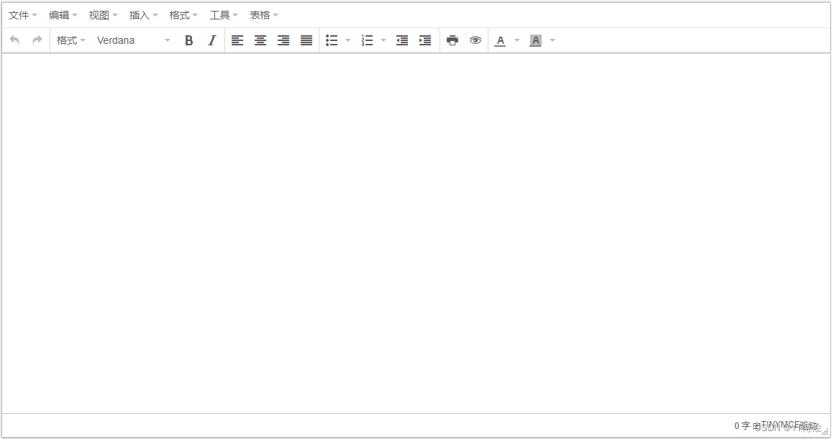Image resolution: width=833 pixels, height=439 pixels.
Task: Insert a numbered list
Action: [367, 40]
